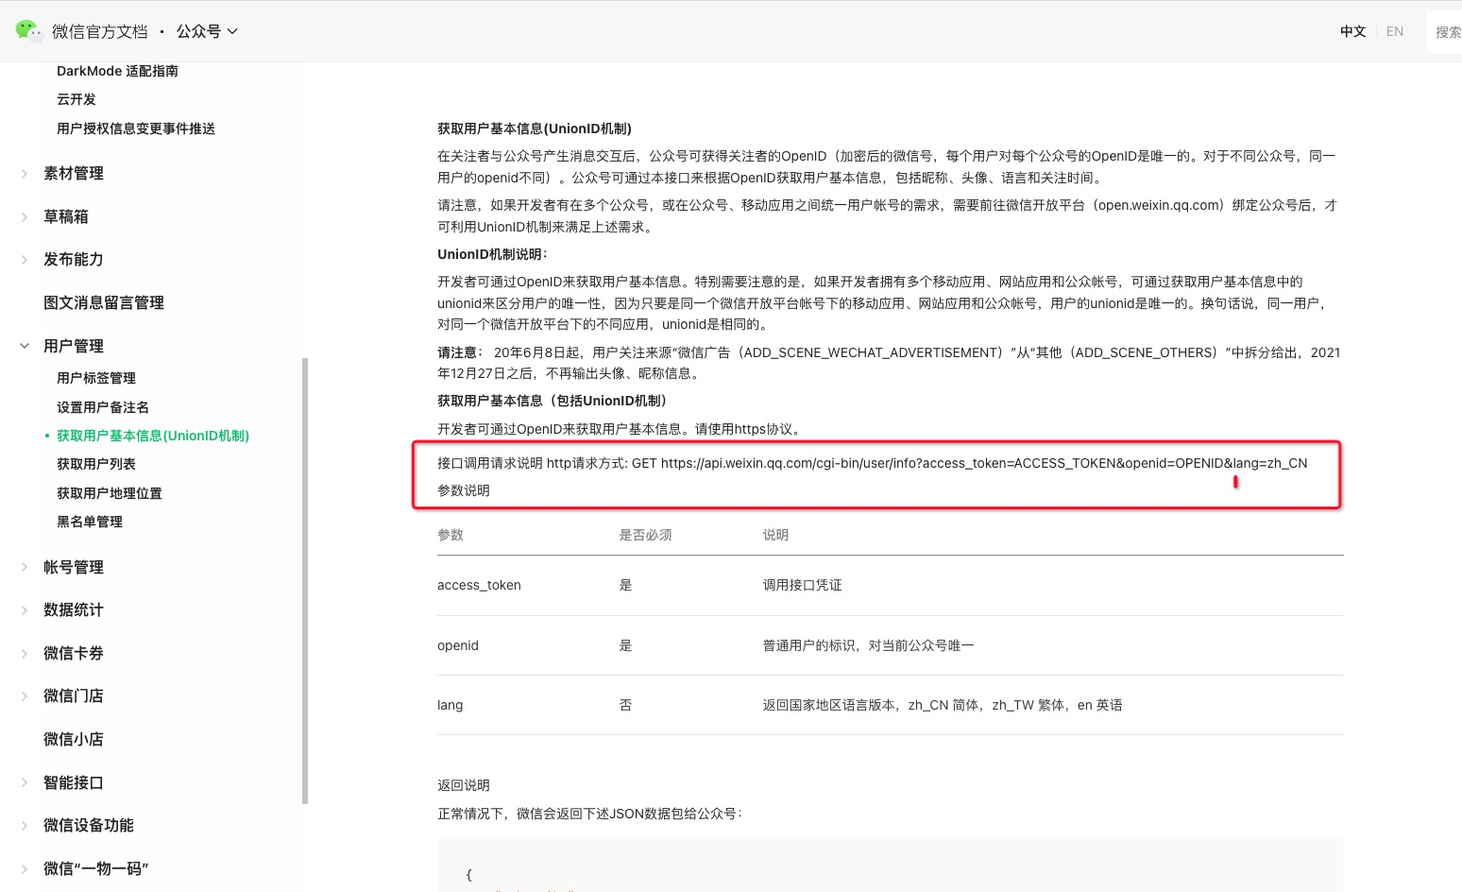Click the 说明 column header
The width and height of the screenshot is (1462, 892).
click(x=775, y=535)
